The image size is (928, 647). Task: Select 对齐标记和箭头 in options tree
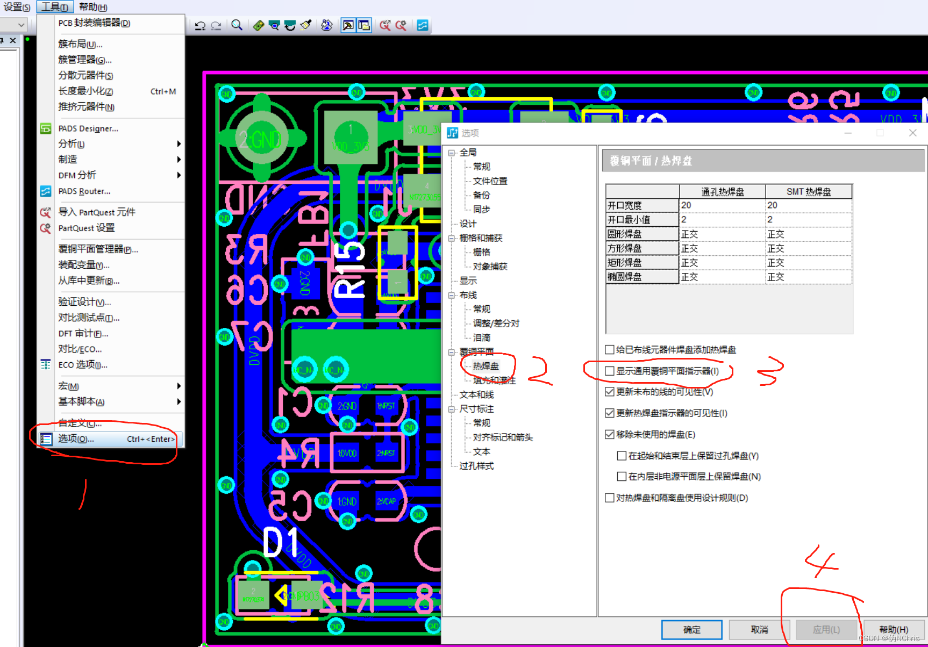pos(503,437)
